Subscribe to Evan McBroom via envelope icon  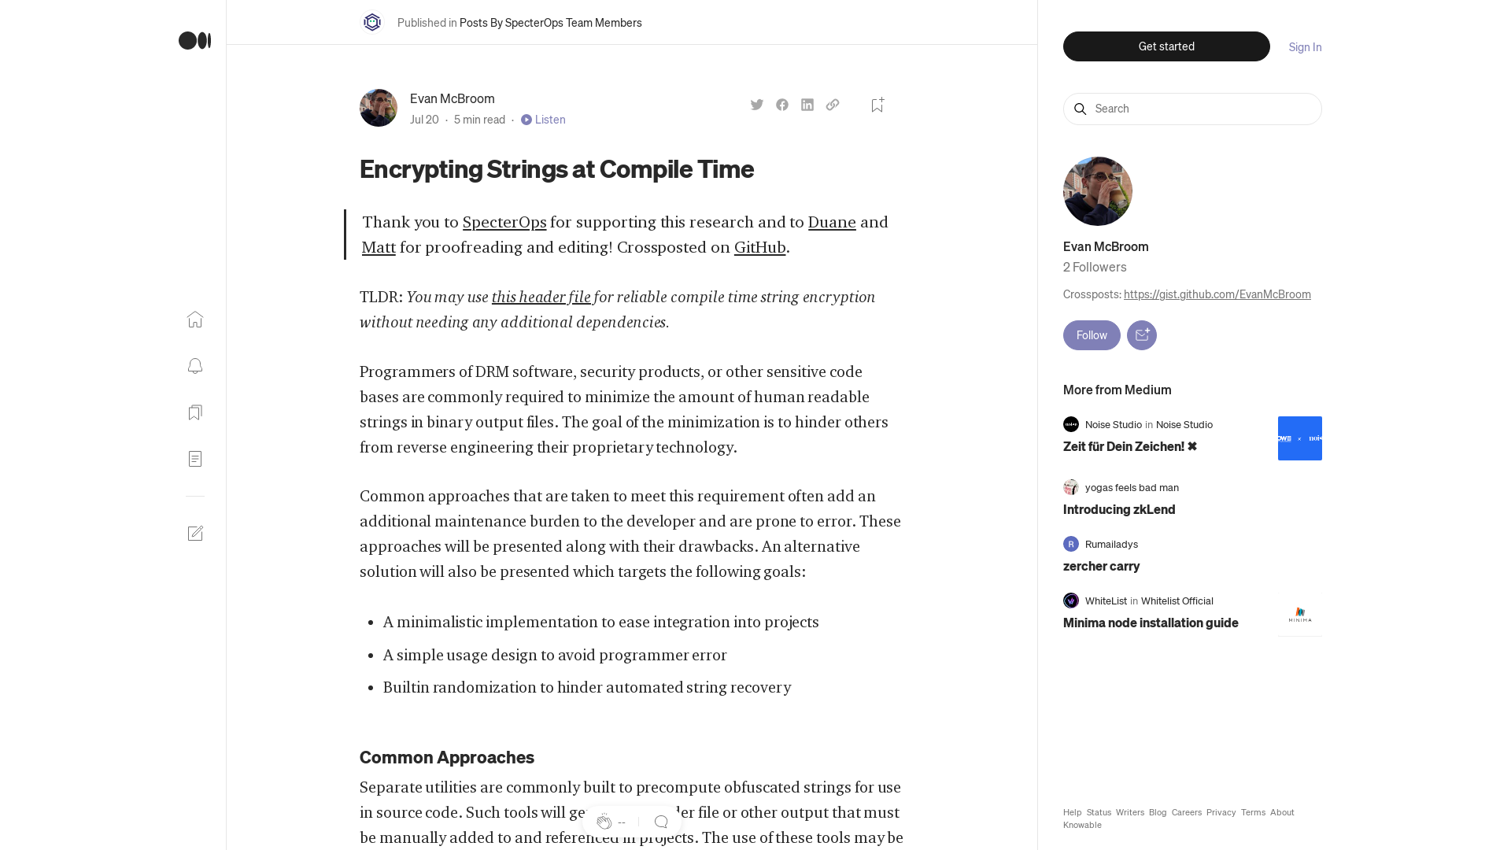click(1141, 334)
